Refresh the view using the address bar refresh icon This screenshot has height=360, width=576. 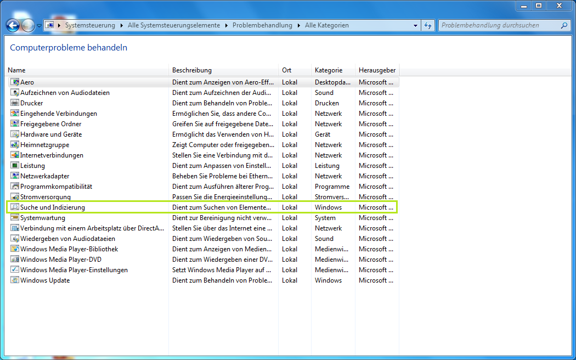tap(427, 25)
